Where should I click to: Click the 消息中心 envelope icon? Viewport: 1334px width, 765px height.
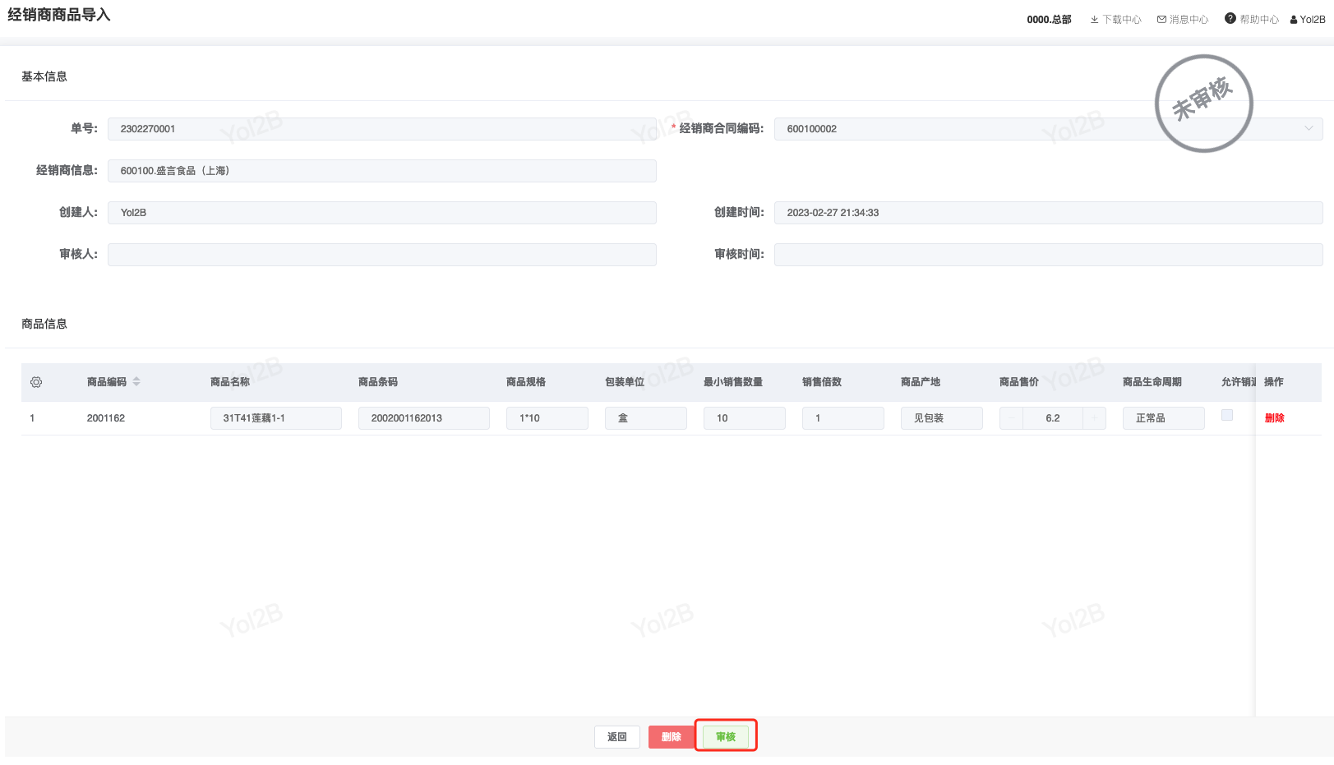pos(1161,20)
